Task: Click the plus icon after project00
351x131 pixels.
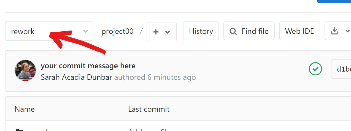Action: pos(156,32)
